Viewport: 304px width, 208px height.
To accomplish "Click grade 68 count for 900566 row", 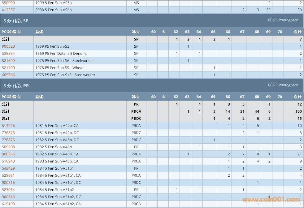I will pos(257,154).
